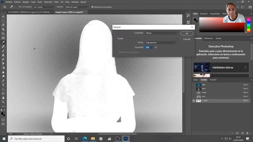Open the 'Muestra' Todas las capas dropdown
Screen dimensions: 253x142
pyautogui.click(x=76, y=7)
